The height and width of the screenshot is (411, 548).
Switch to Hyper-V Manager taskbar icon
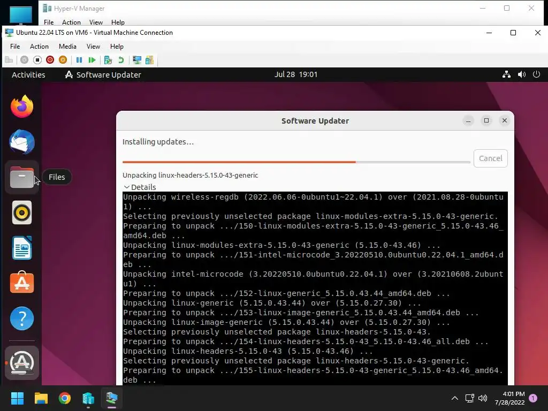88,398
